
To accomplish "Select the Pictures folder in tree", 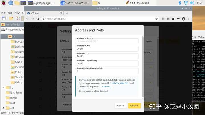I will coord(17,67).
